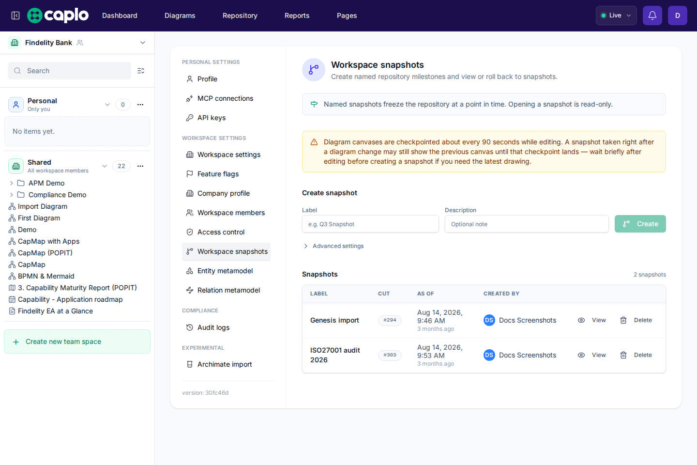
Task: Delete the Genesis import snapshot
Action: [636, 320]
